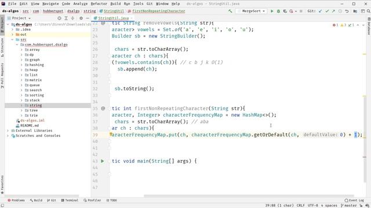Click Select Opened File target icon

tap(59, 18)
